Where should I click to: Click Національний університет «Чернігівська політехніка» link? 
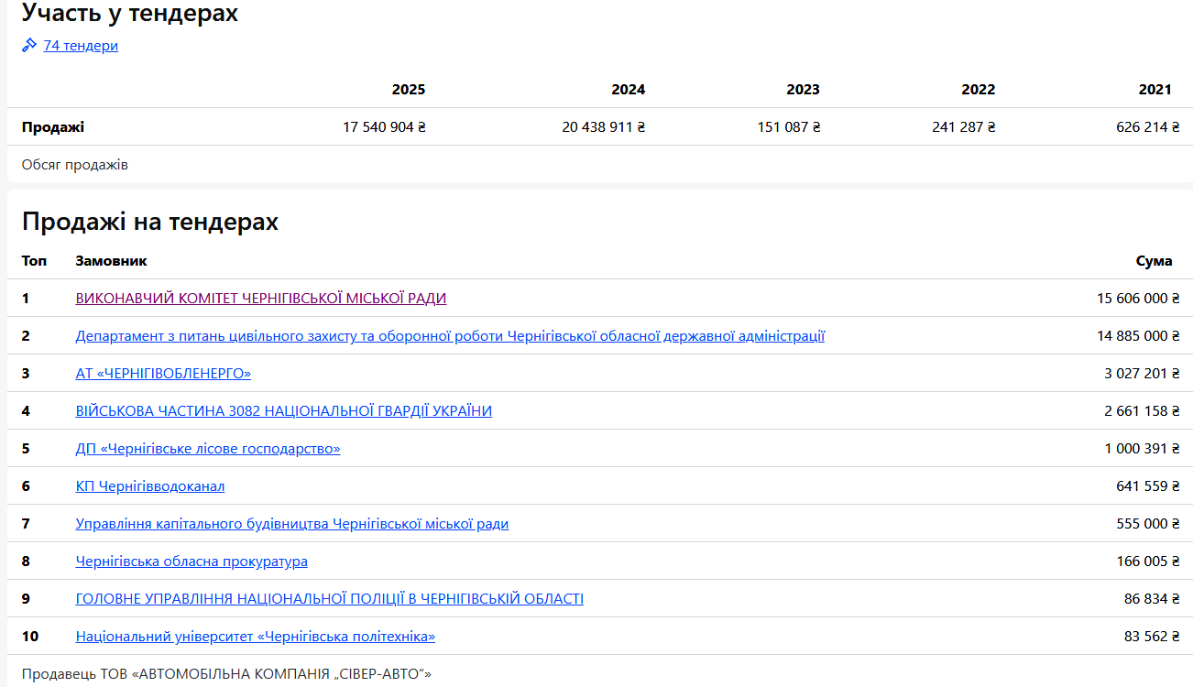[256, 637]
